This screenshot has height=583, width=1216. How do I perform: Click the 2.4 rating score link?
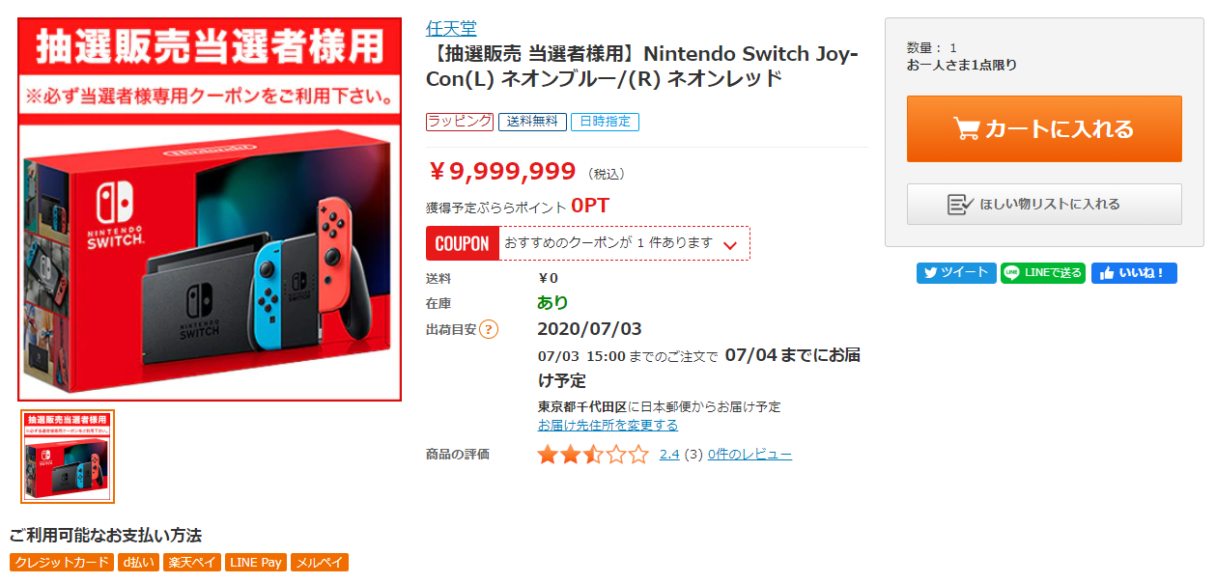(x=669, y=454)
